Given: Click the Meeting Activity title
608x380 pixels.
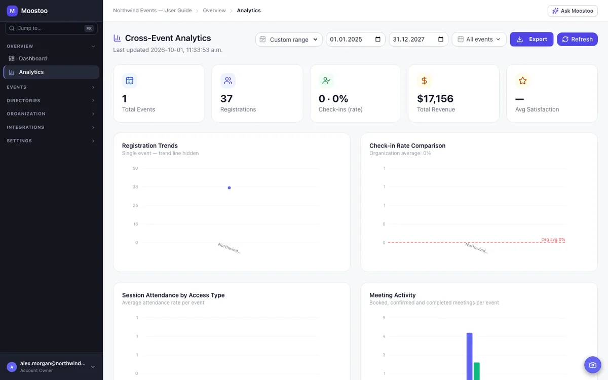Looking at the screenshot, I should point(393,295).
